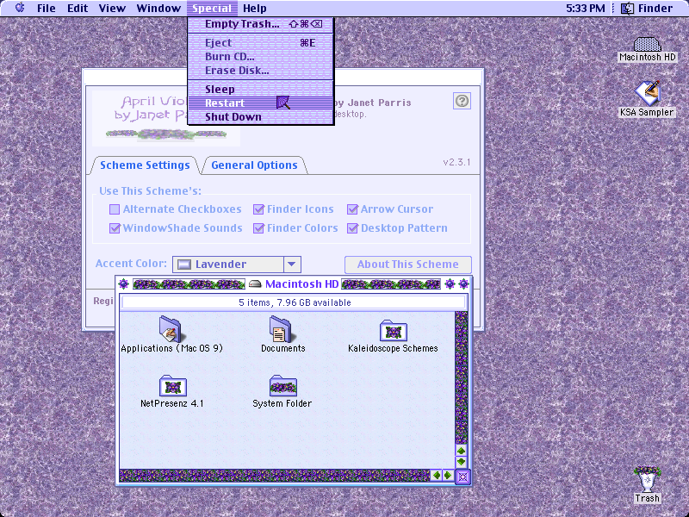The height and width of the screenshot is (517, 689).
Task: Select the Kaleidoscope Schemes folder icon
Action: 394,331
